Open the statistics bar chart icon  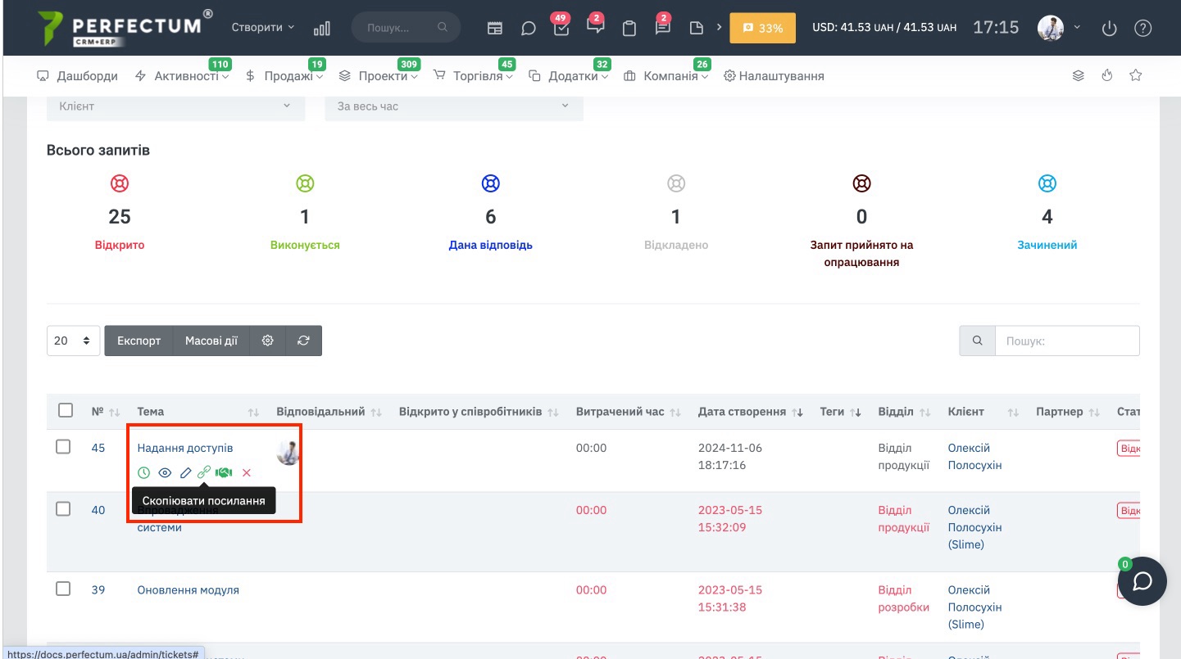321,28
